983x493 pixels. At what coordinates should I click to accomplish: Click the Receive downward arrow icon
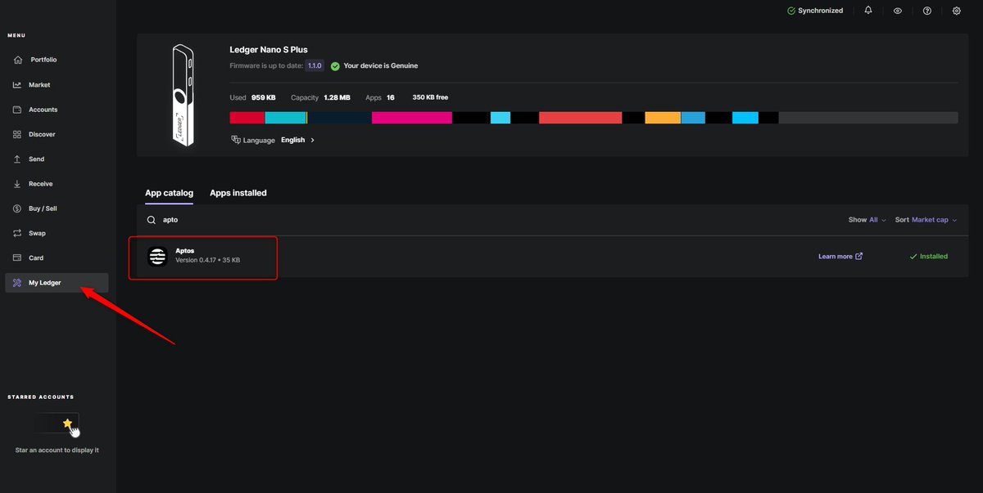tap(18, 184)
